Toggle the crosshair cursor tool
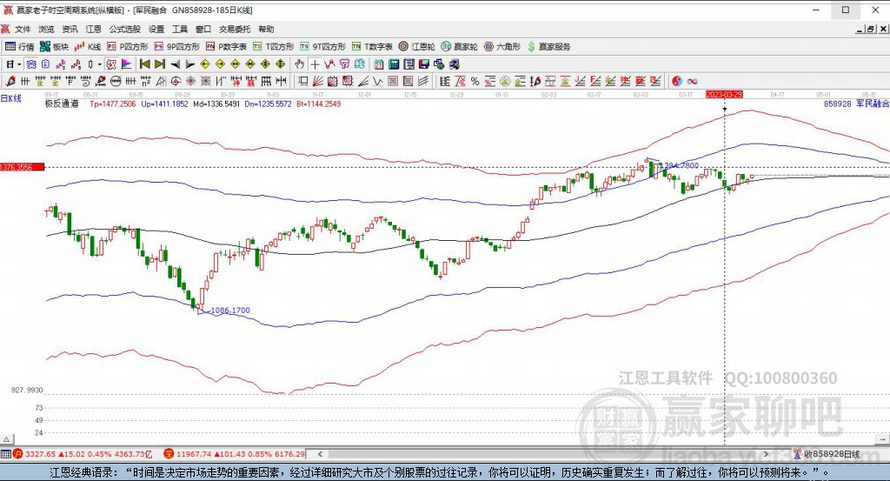The image size is (890, 481). 315,64
